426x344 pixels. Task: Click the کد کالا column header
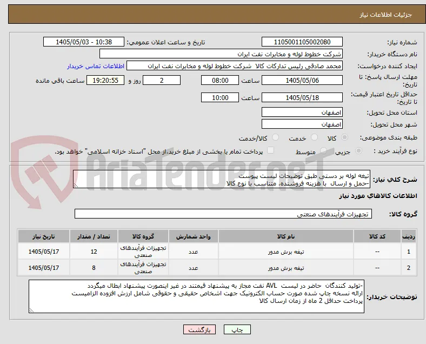(377, 236)
